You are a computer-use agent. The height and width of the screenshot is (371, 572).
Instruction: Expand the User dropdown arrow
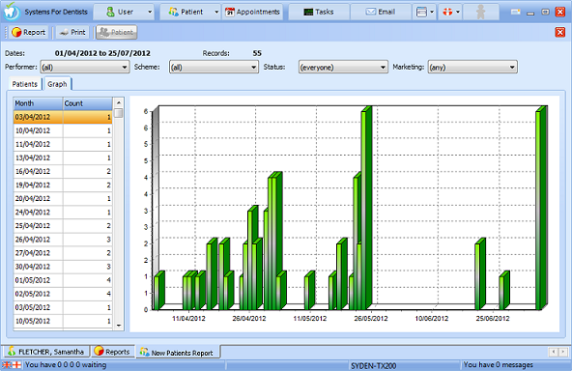(150, 12)
